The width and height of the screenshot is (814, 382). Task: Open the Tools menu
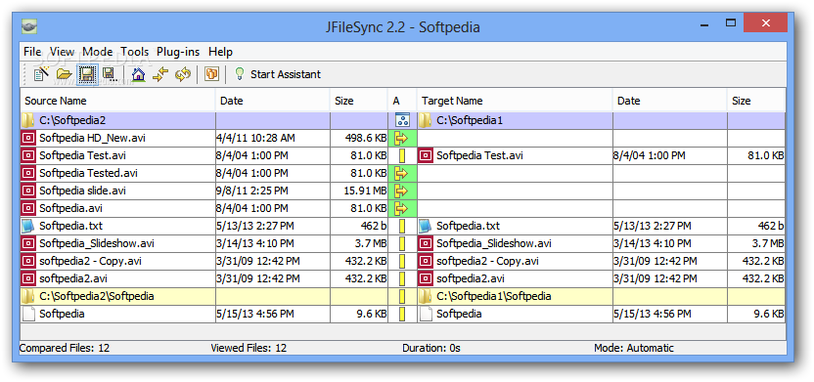[135, 52]
